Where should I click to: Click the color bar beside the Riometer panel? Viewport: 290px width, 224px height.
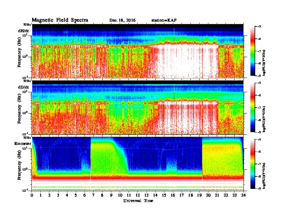[x=253, y=164]
